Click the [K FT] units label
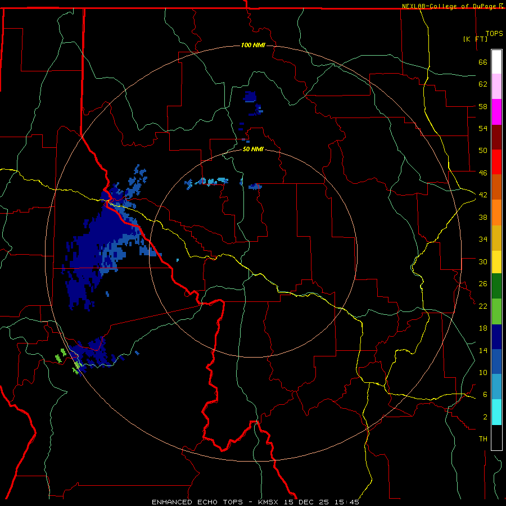Image resolution: width=506 pixels, height=506 pixels. tap(475, 39)
